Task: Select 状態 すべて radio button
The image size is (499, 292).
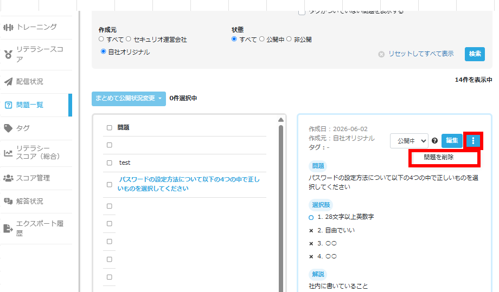Action: pyautogui.click(x=234, y=39)
